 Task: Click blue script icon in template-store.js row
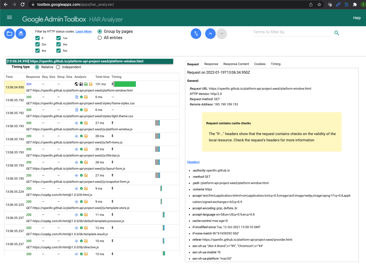tap(77, 202)
